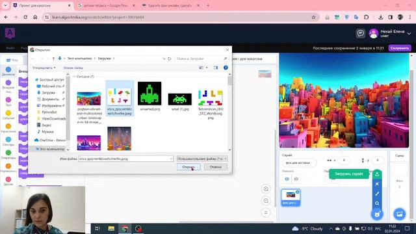Select Этот компьютер in navigation tree
The width and height of the screenshot is (416, 234).
point(51,149)
